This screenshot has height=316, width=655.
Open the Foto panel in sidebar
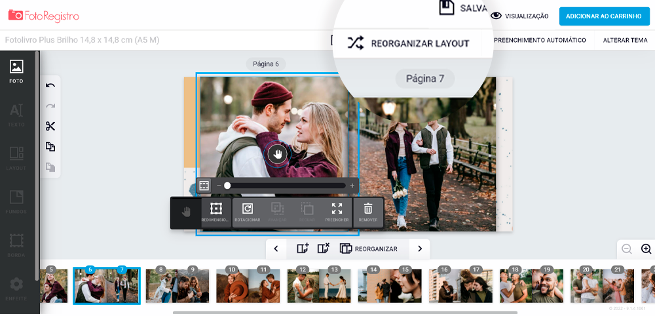click(17, 71)
